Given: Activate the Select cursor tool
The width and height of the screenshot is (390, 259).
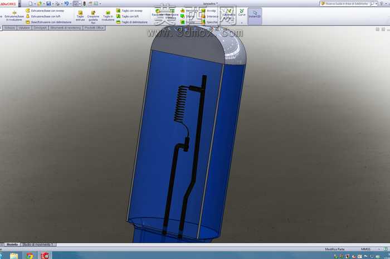Looking at the screenshot, I should [x=75, y=3].
